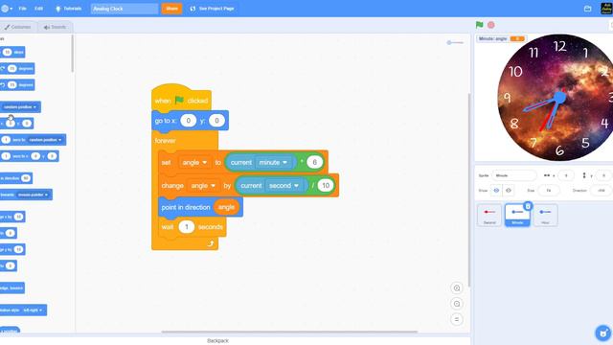Click the divisor value 10 field
613x345 pixels.
(x=326, y=185)
